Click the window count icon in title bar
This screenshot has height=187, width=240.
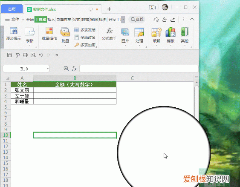click(152, 7)
